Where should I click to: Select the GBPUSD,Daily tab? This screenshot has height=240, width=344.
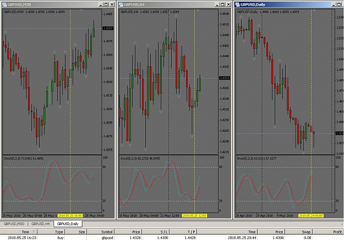(68, 224)
